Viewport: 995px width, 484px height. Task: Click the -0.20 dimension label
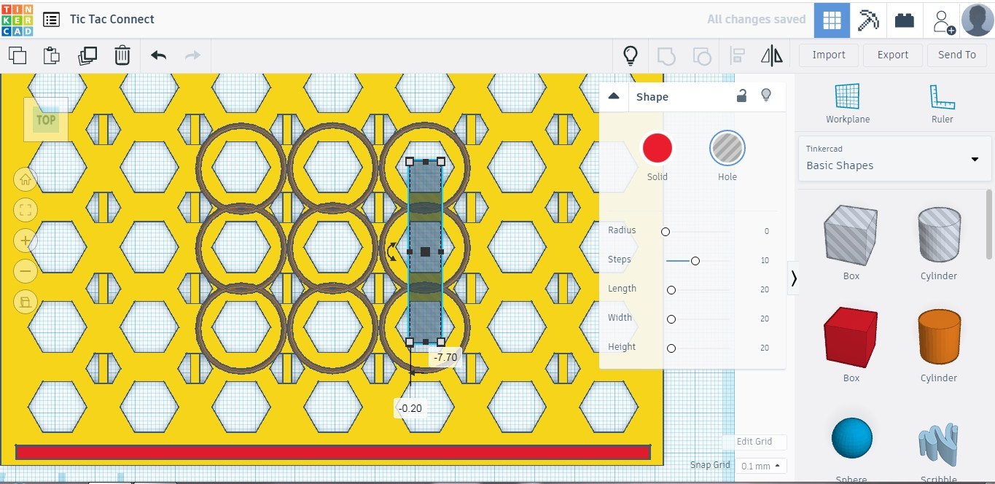tap(410, 408)
